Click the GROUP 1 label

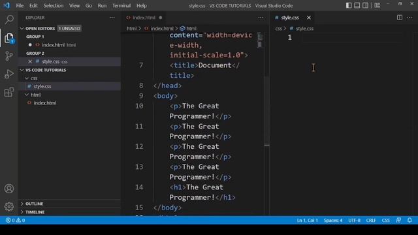[35, 37]
